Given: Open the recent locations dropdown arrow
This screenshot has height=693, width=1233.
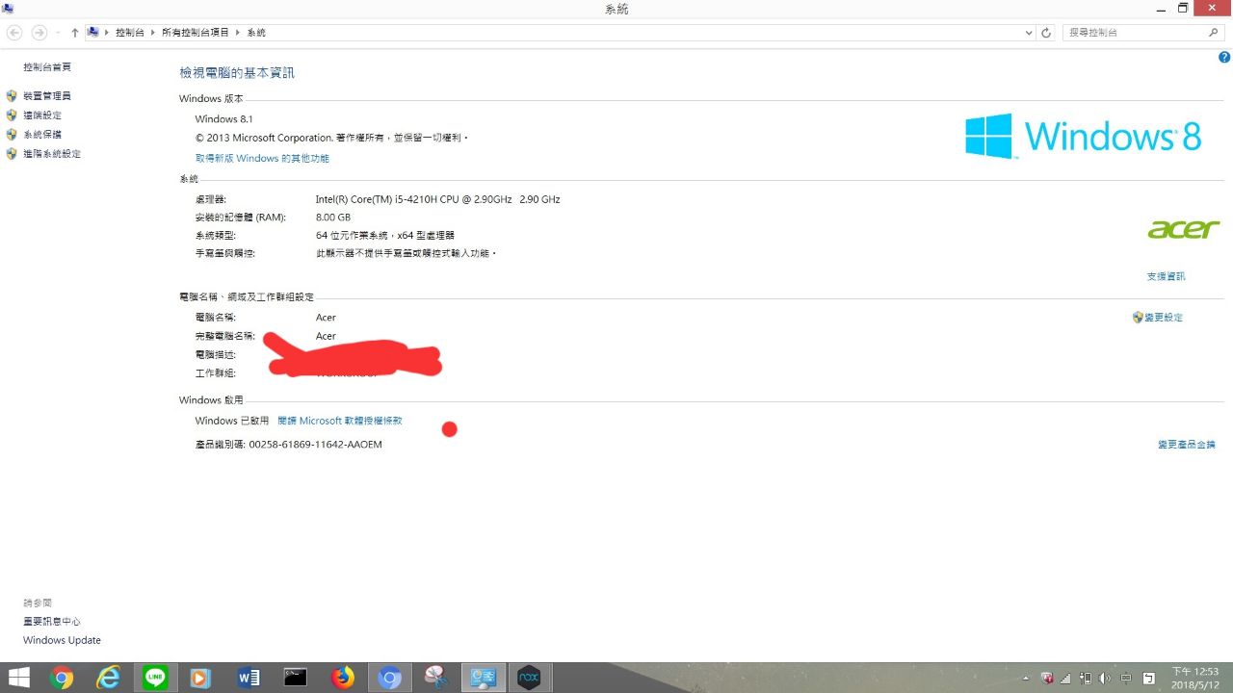Looking at the screenshot, I should [x=58, y=33].
